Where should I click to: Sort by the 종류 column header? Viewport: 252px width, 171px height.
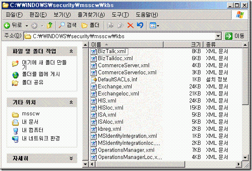pyautogui.click(x=223, y=44)
